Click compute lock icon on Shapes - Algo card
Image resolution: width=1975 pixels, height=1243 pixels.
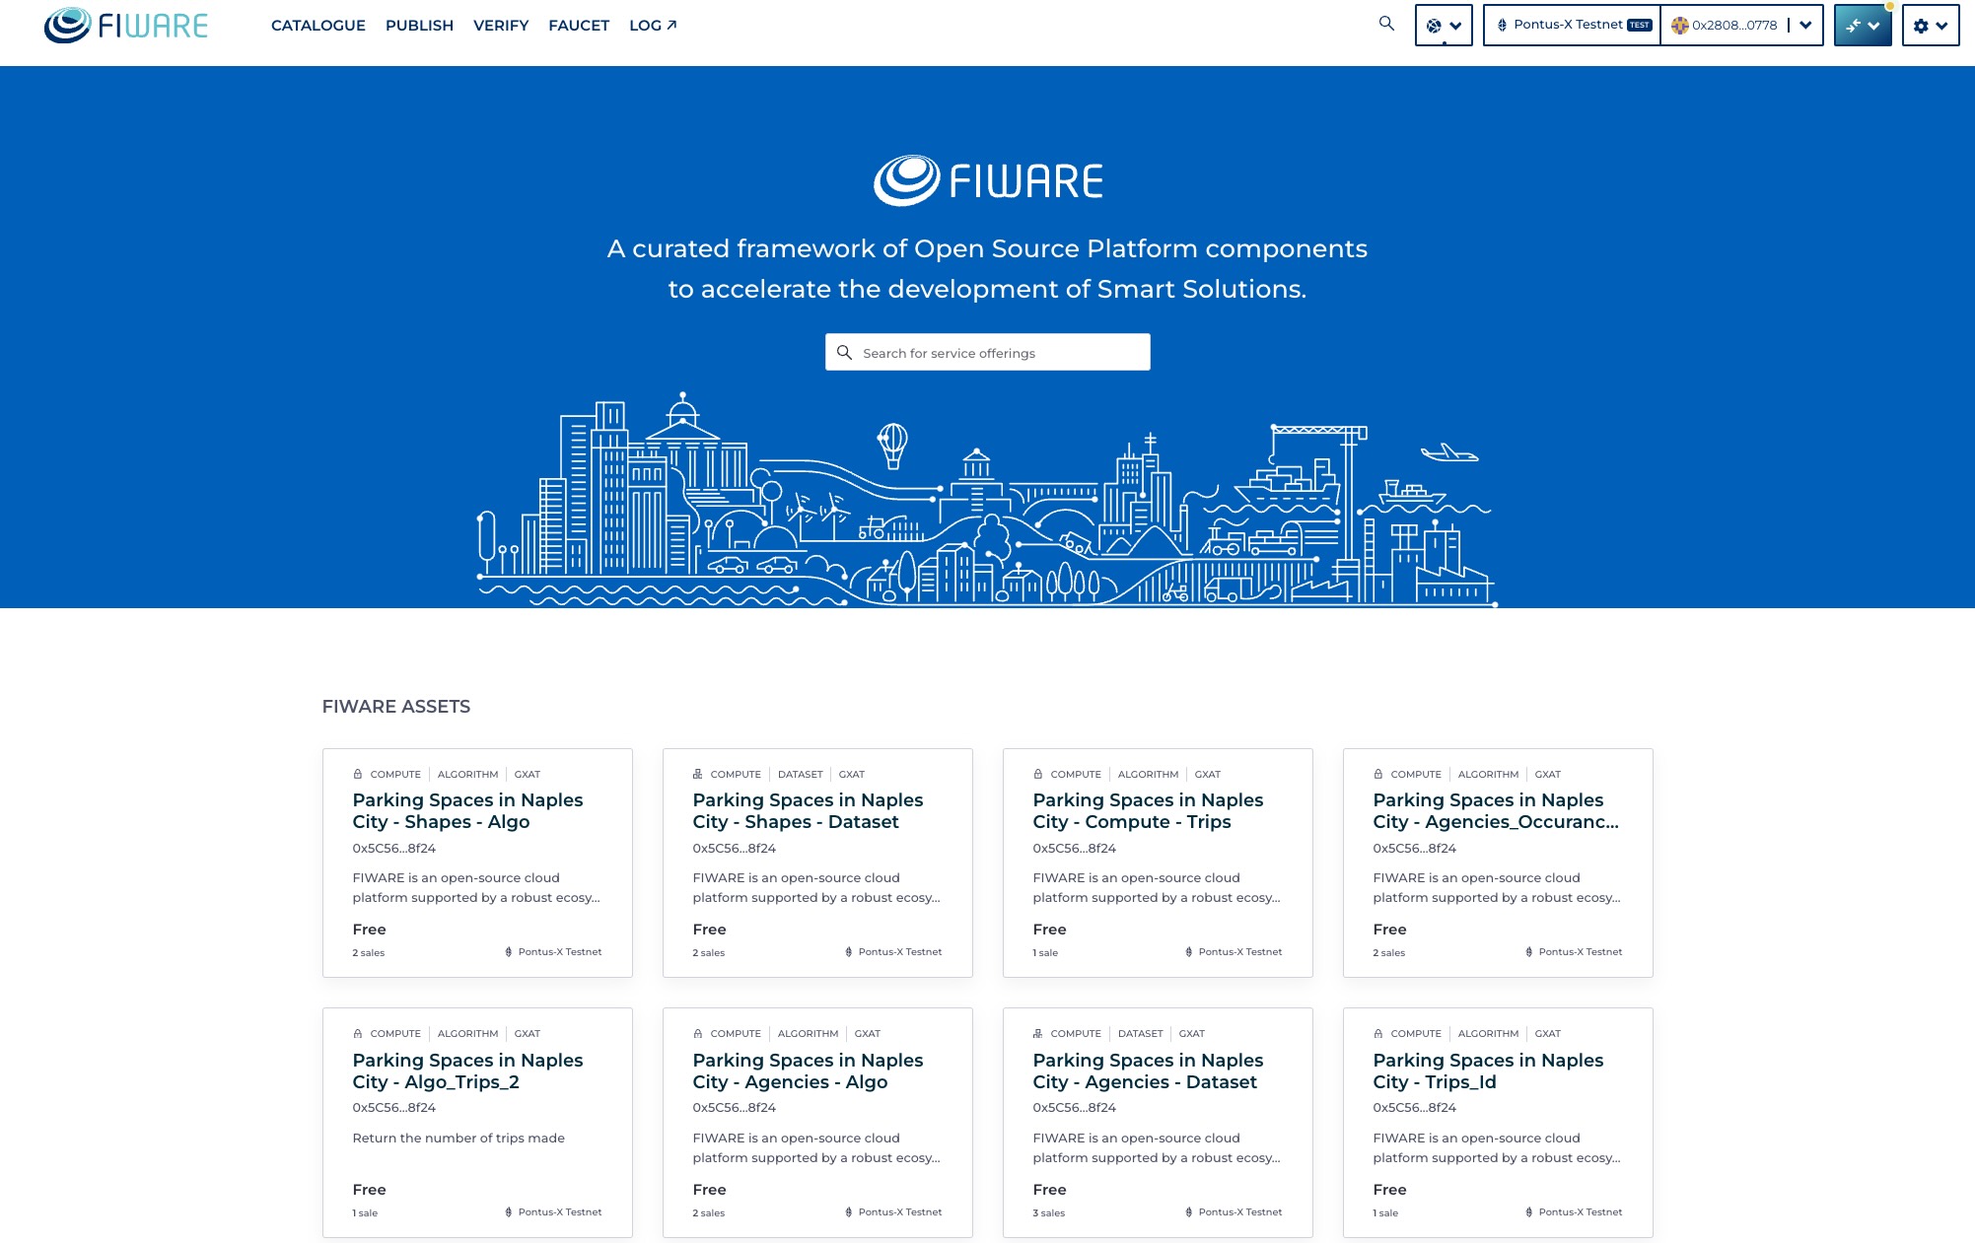(358, 774)
